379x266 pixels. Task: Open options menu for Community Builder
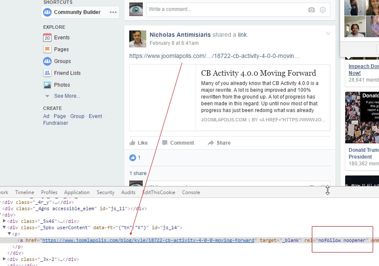(x=113, y=12)
